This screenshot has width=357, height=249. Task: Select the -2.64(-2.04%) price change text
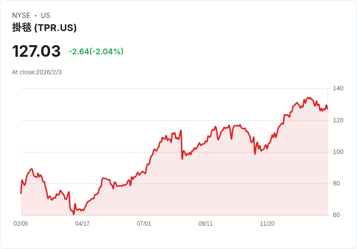(96, 51)
